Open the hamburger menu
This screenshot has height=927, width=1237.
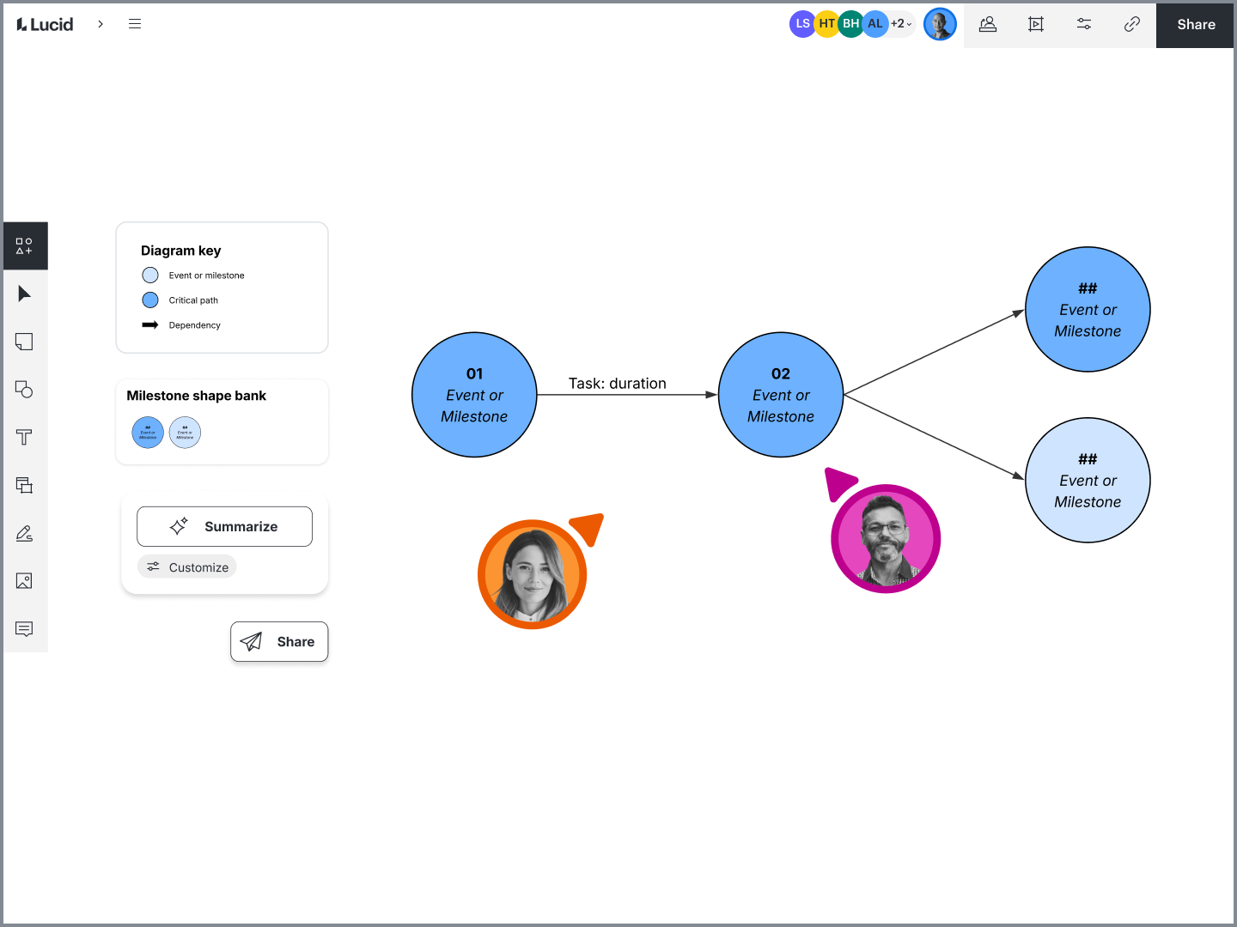coord(135,24)
